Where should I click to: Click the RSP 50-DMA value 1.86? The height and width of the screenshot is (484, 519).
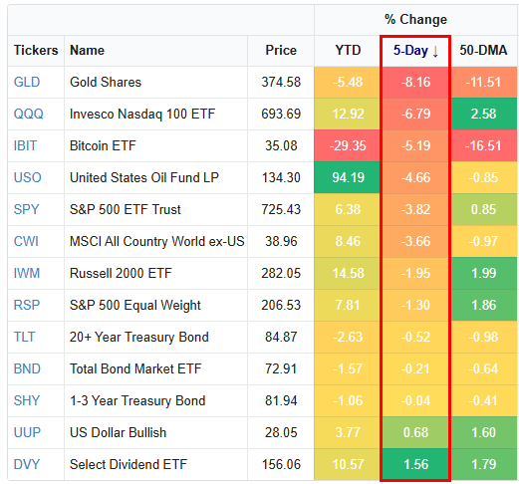pyautogui.click(x=484, y=305)
